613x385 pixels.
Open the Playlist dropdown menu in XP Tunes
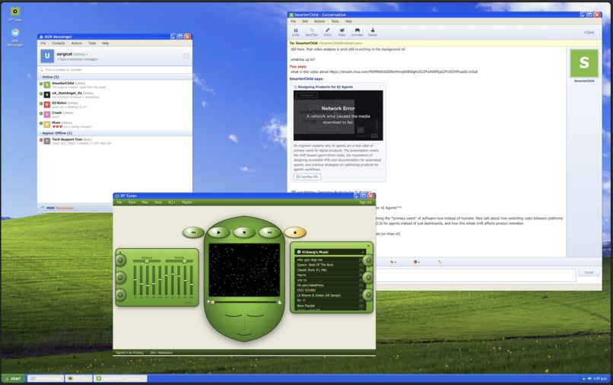point(188,202)
